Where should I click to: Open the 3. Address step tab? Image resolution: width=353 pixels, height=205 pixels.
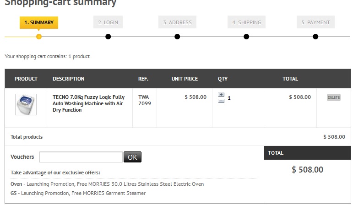coord(177,22)
